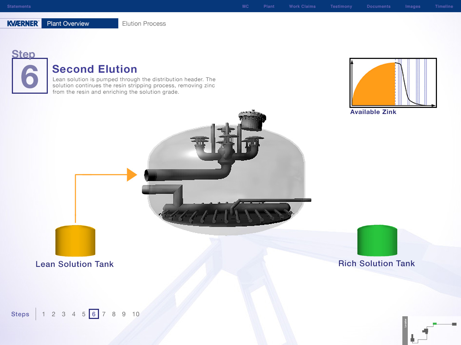Open the Timeline section
This screenshot has width=461, height=345.
(x=444, y=6)
